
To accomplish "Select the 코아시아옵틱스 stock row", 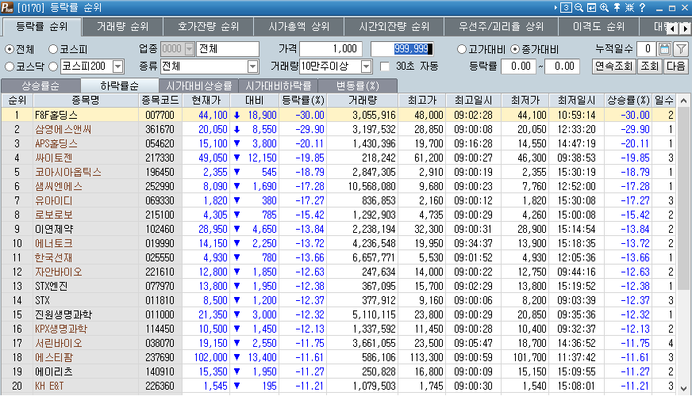I will point(338,172).
